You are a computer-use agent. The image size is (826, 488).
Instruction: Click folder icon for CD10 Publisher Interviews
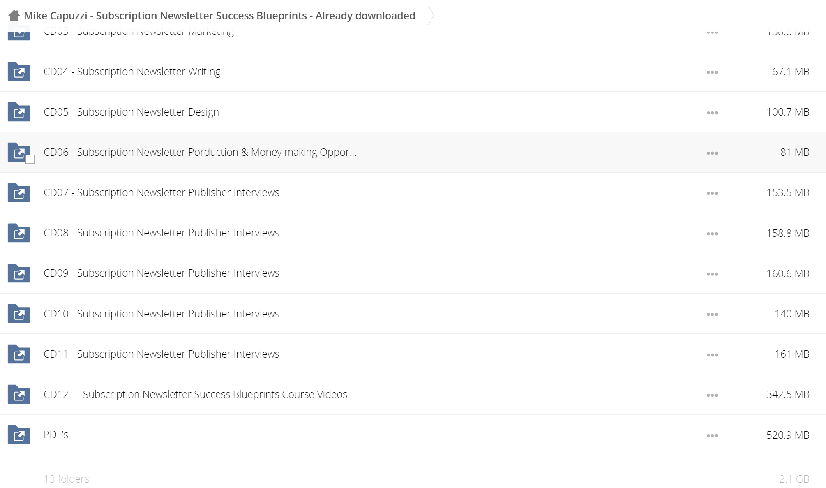pyautogui.click(x=19, y=314)
